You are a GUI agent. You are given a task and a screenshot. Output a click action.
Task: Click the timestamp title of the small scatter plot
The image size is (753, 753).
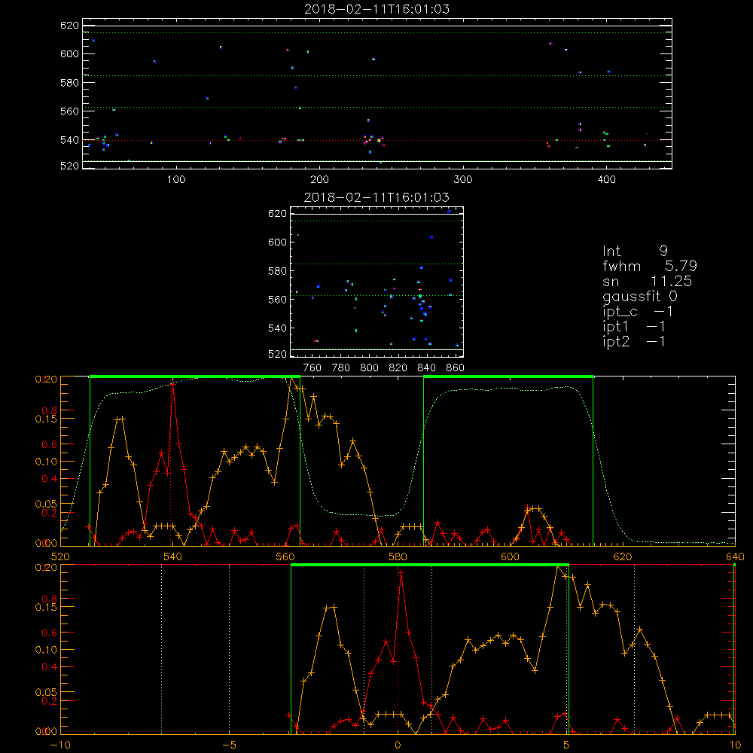coord(377,197)
